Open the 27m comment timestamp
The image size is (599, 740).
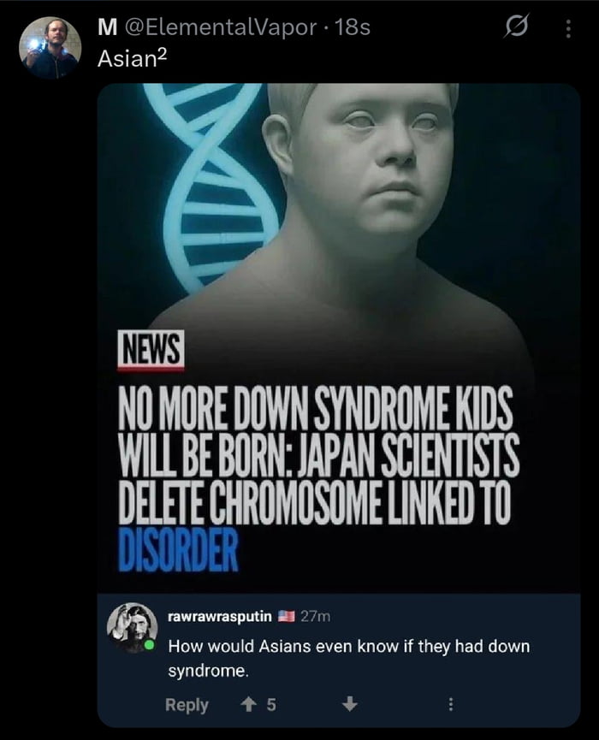click(315, 616)
